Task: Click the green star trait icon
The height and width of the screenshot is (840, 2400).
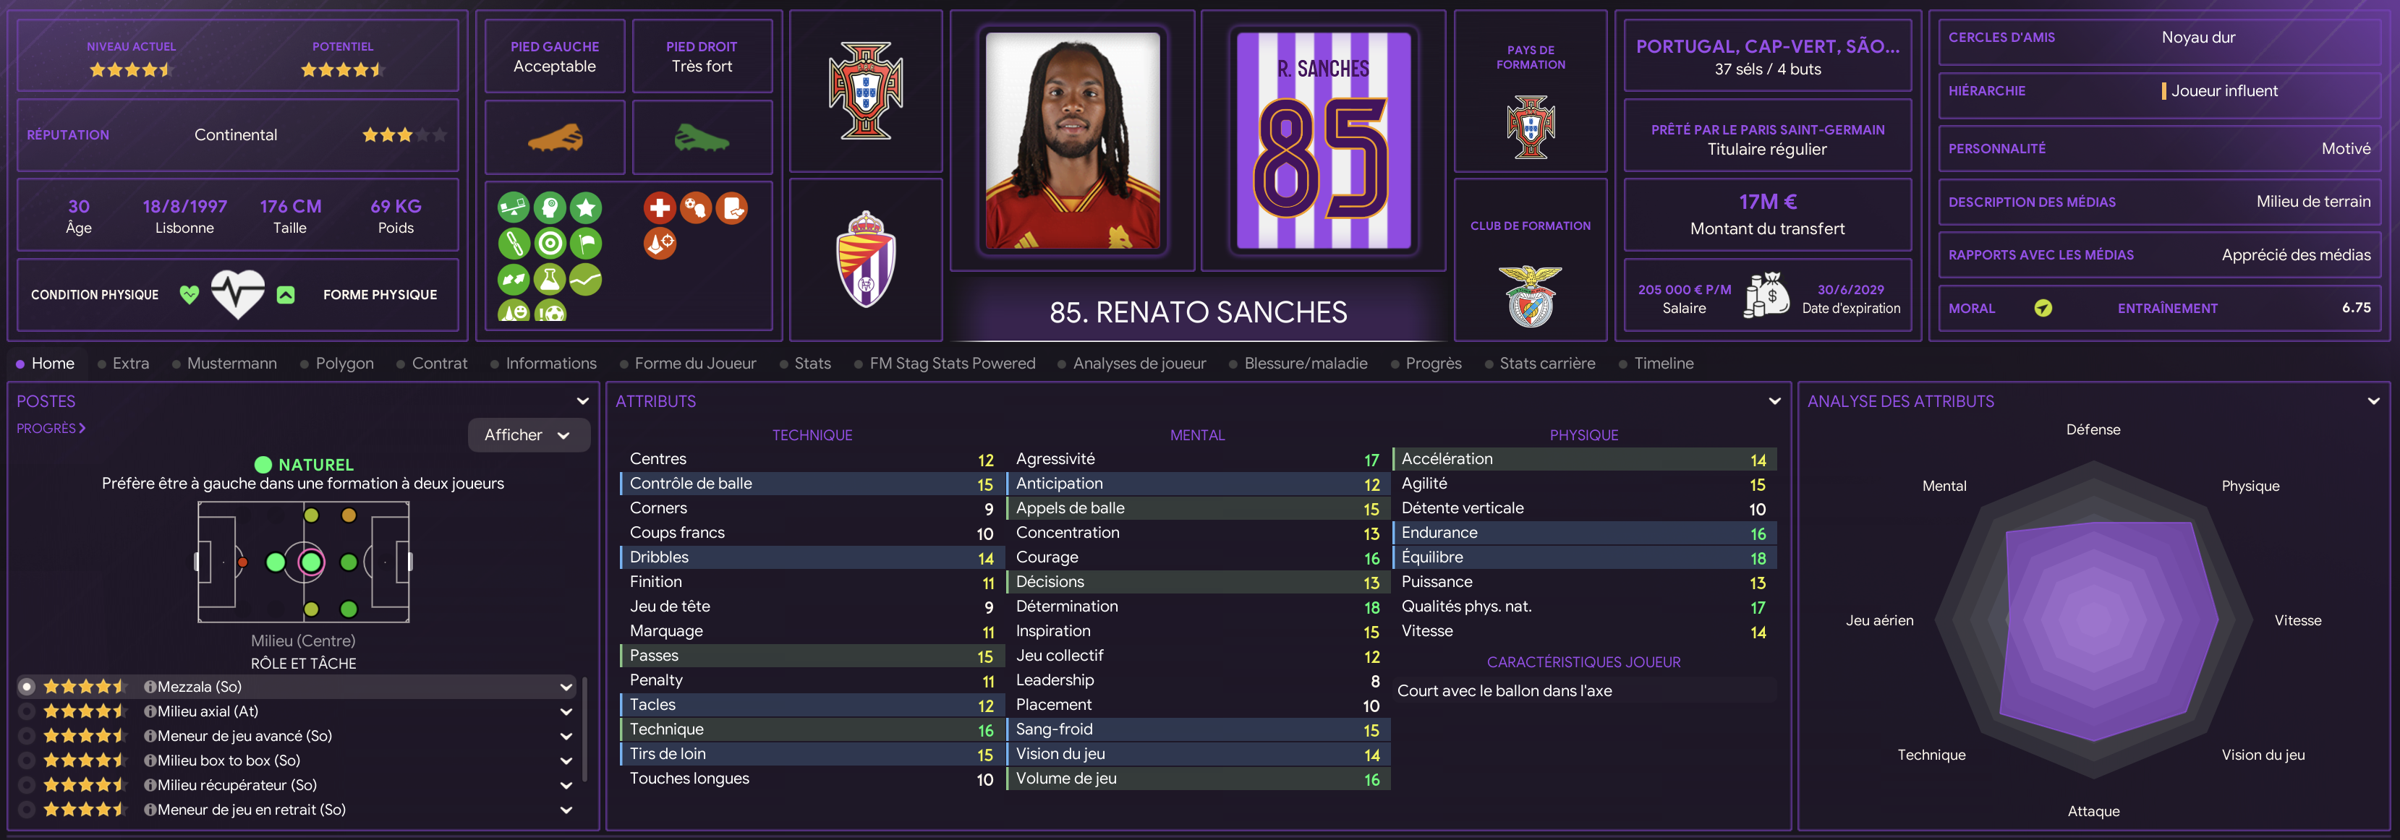Action: (585, 207)
